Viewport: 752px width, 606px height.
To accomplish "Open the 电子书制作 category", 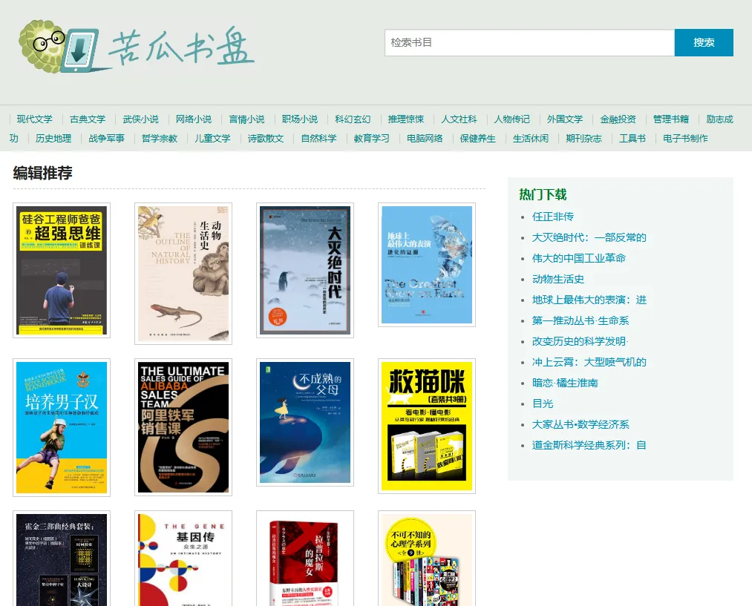I will 685,139.
